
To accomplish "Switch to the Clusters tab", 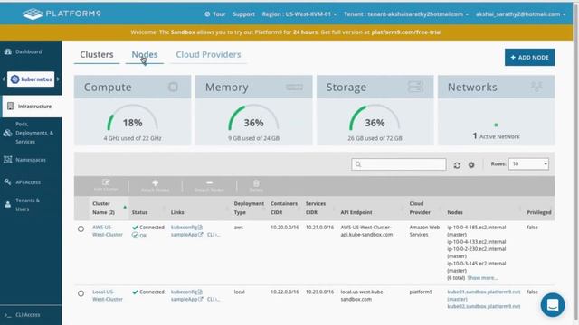I will [x=97, y=54].
